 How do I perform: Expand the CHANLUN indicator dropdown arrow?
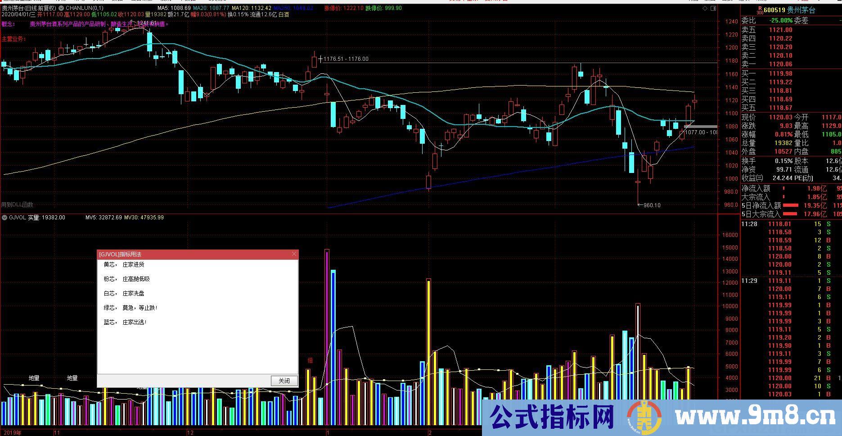pos(62,8)
